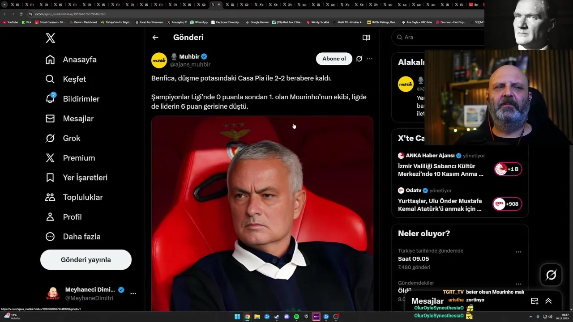Image resolution: width=573 pixels, height=322 pixels.
Task: Open the Mourinho photo in post
Action: (x=262, y=214)
